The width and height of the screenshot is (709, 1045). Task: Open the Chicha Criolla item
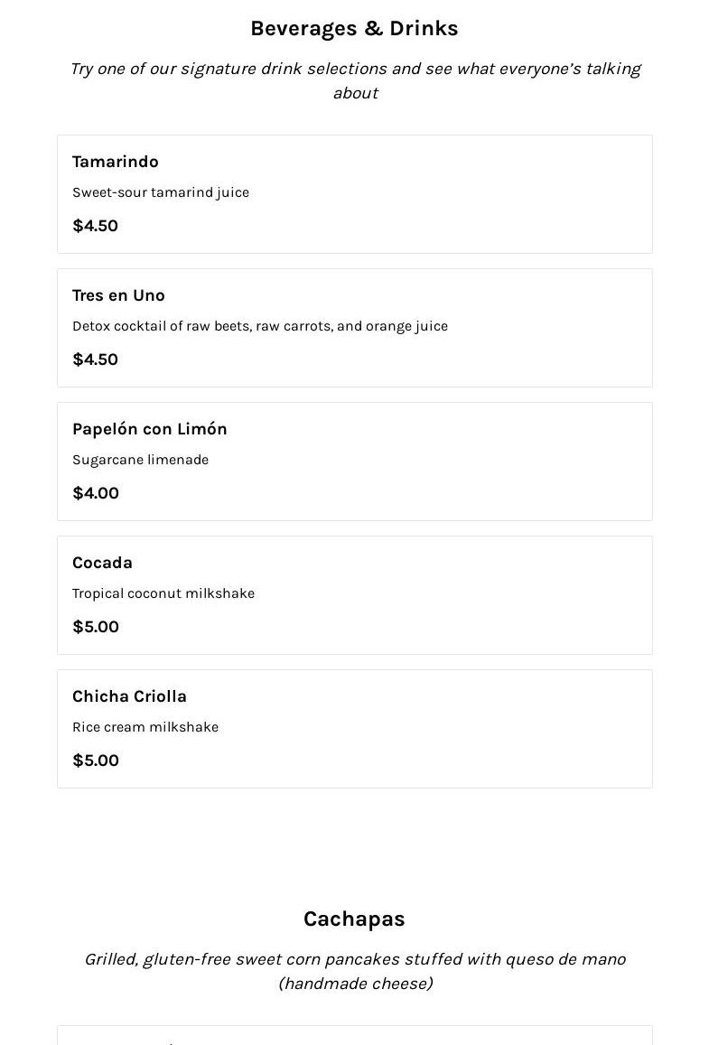click(129, 696)
